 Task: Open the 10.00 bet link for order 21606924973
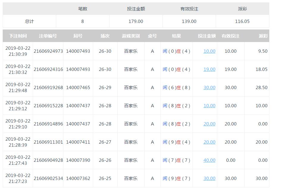209,51
